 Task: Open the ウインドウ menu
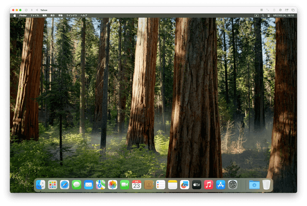[71, 16]
